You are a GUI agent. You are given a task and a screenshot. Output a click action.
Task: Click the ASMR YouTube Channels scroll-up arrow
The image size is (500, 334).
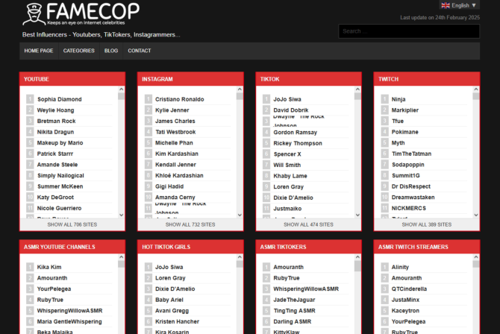pyautogui.click(x=121, y=257)
